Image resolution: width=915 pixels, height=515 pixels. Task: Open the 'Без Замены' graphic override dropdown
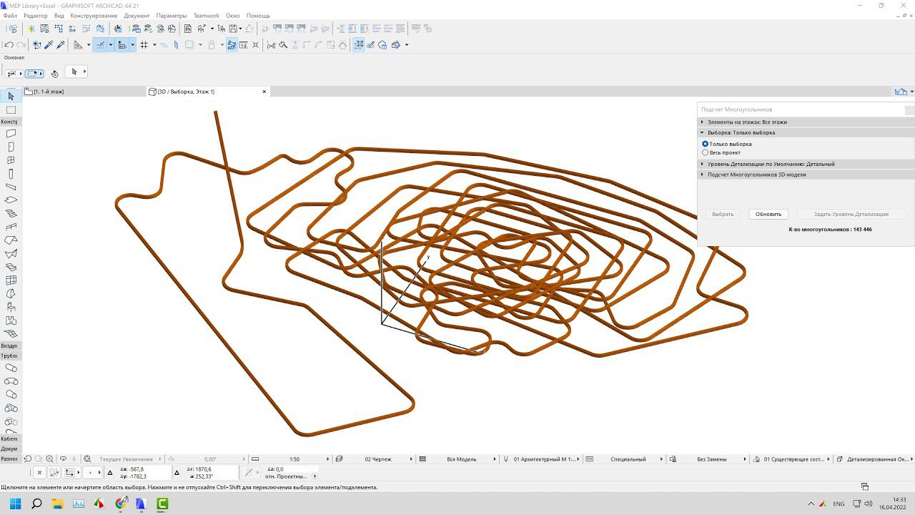(x=708, y=459)
